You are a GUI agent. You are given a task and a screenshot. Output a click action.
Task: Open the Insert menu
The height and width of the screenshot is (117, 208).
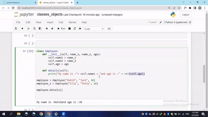pos(50,22)
